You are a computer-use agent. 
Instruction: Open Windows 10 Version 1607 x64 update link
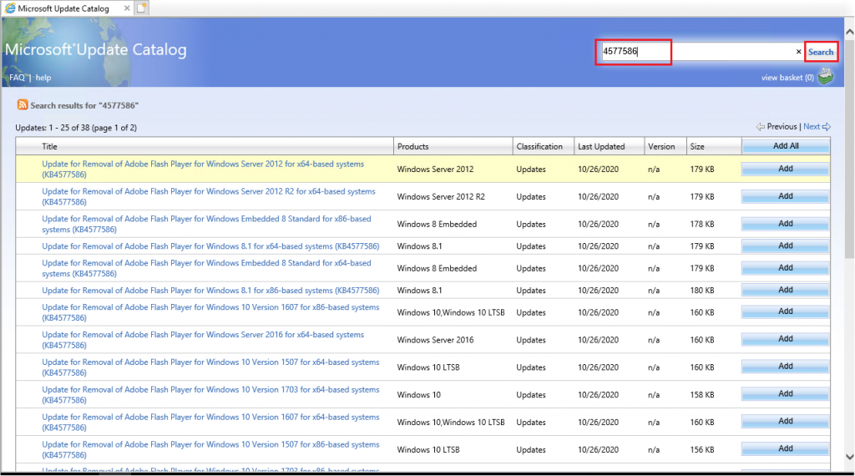click(210, 422)
